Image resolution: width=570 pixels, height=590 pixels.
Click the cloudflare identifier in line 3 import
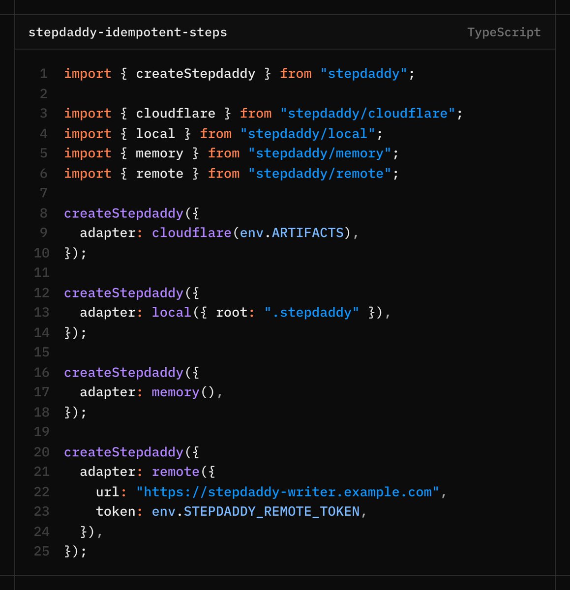click(x=176, y=114)
